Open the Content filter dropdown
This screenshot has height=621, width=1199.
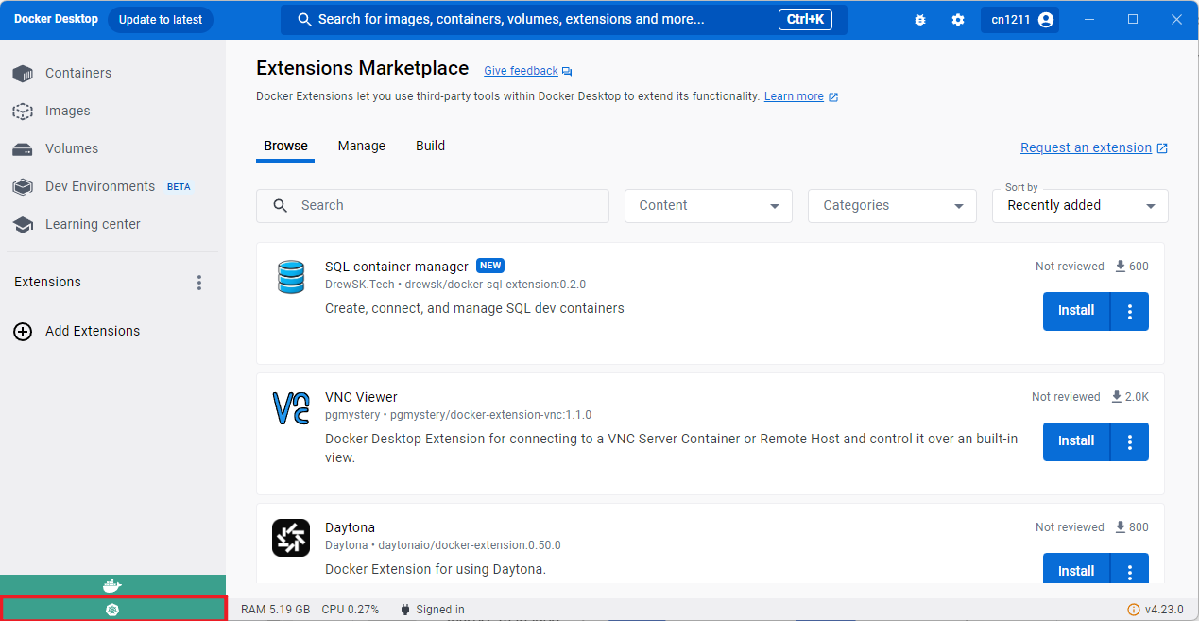pyautogui.click(x=708, y=205)
